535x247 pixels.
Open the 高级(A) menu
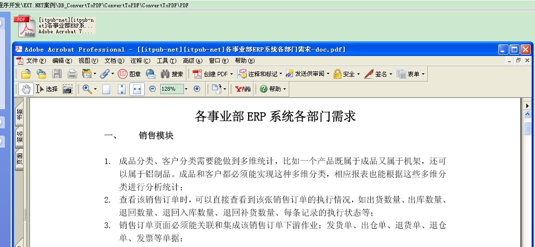tap(193, 61)
